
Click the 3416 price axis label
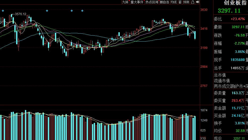click(204, 29)
